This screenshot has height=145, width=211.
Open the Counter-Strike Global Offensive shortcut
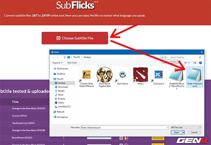[x=86, y=77]
